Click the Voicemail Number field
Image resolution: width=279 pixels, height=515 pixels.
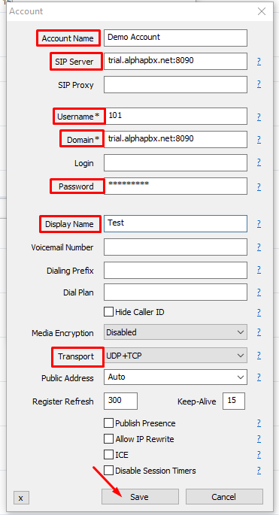(x=175, y=247)
